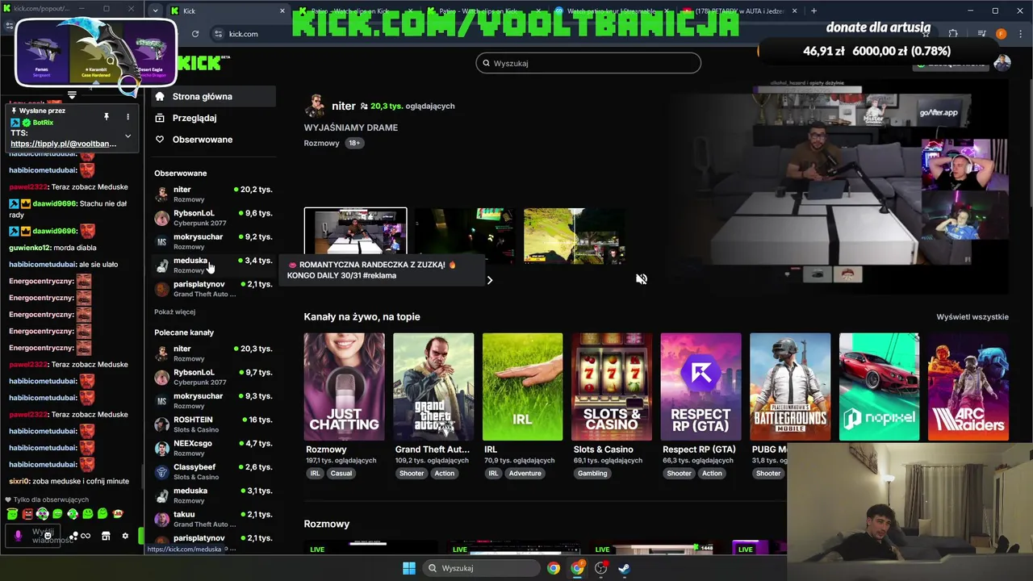Click Shooter tag under Grand Theft Auto card

(x=412, y=474)
